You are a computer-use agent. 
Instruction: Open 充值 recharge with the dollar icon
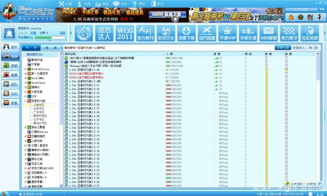tap(84, 4)
